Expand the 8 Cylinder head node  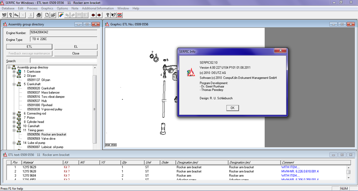14,122
